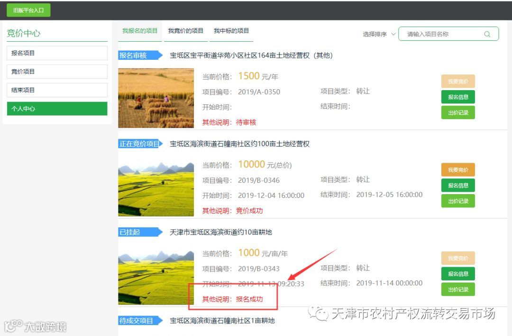Viewport: 512px width, 336px height.
Task: Select 竞价项目 in sidebar
Action: coord(57,72)
